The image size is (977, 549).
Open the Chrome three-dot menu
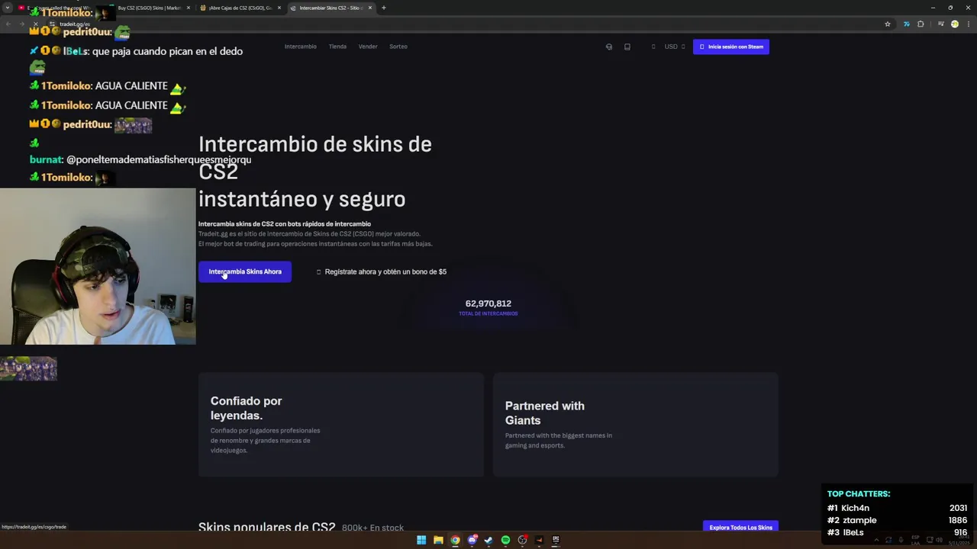(968, 24)
